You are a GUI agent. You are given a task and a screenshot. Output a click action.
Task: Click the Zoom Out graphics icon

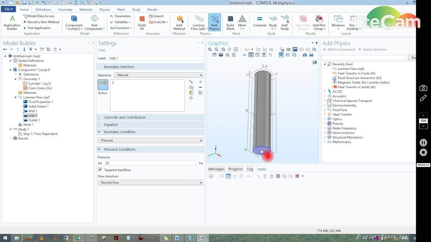point(217,49)
